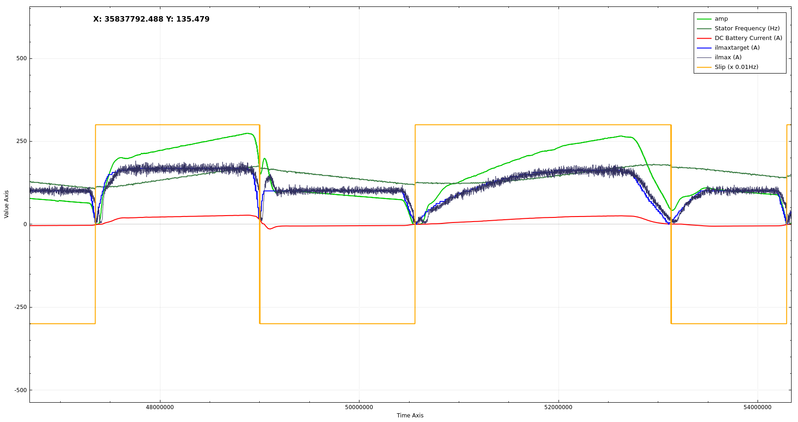Click the orange Slip legend line swatch
Viewport: 798px width, 422px height.
point(704,67)
